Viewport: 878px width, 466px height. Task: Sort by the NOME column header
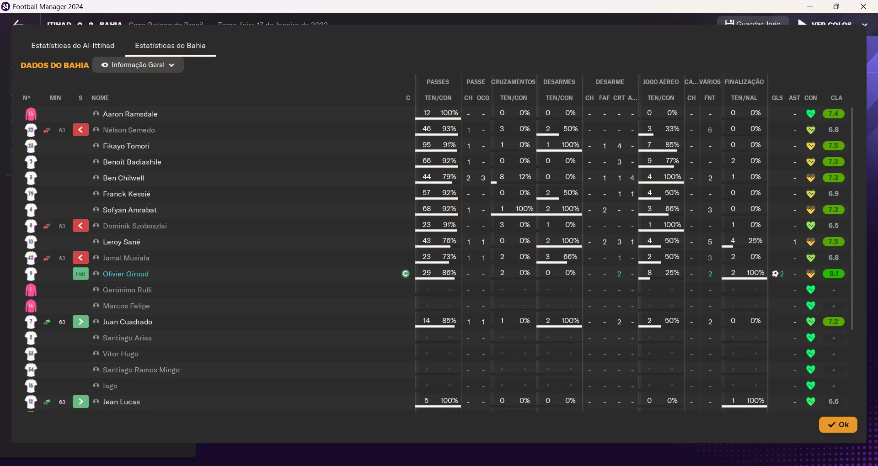point(100,98)
